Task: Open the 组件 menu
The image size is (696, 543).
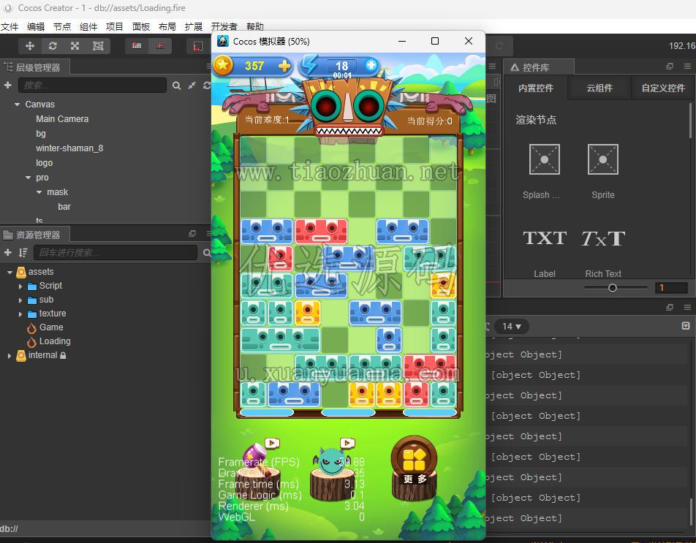Action: pyautogui.click(x=88, y=26)
